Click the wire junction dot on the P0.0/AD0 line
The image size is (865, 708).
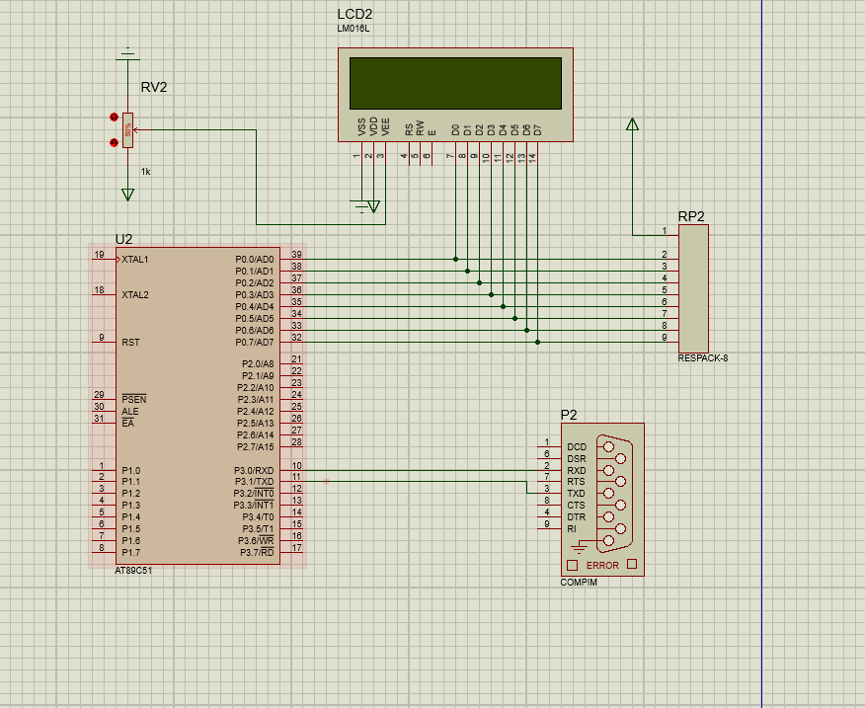tap(455, 260)
